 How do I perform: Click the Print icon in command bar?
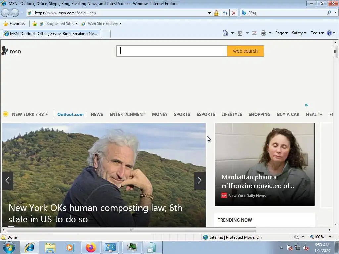coord(263,33)
